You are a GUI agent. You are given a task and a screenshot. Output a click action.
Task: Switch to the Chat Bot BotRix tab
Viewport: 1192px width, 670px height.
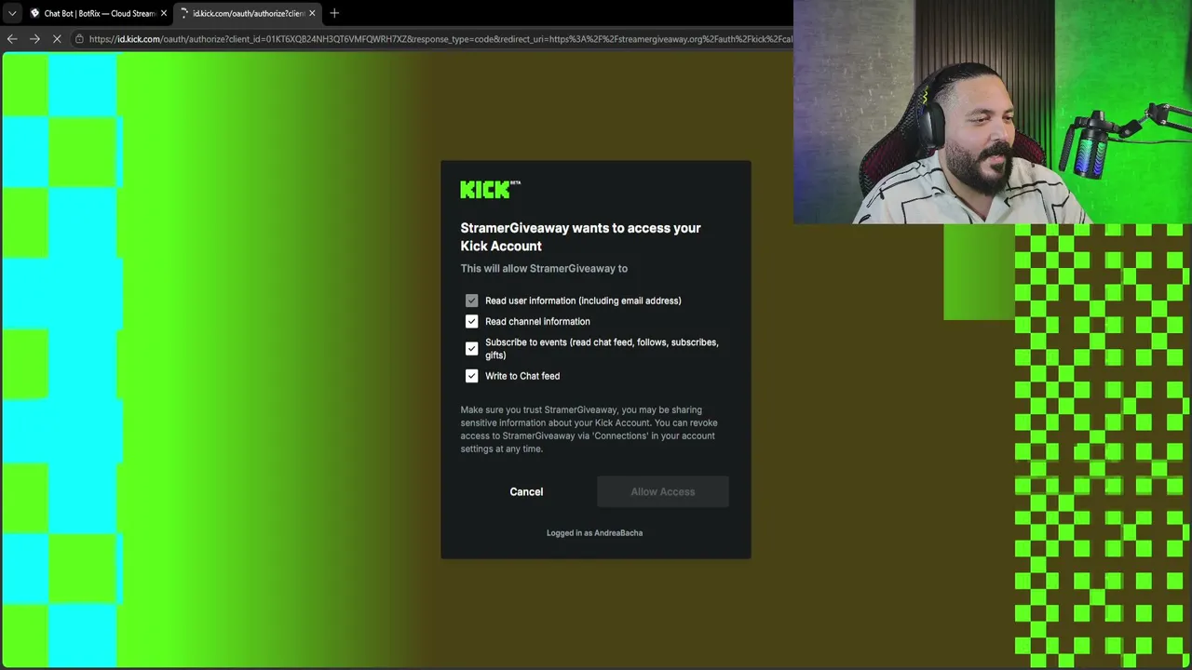click(x=98, y=13)
